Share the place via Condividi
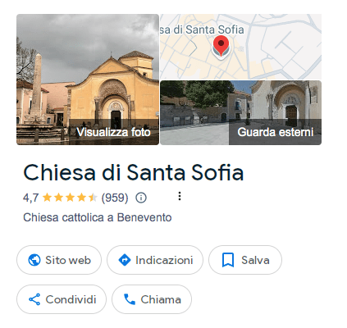Screen dimensions: 347x328 (x=62, y=299)
